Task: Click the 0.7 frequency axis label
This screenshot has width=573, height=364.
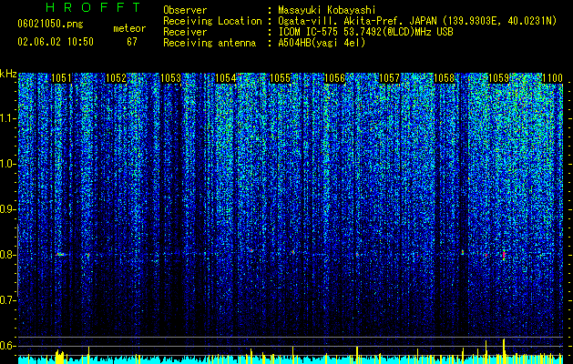Action: coord(7,300)
